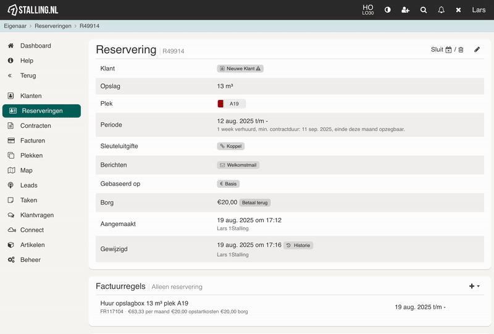Open place A19 tag
Screen dimensions: 494x334
[x=234, y=104]
